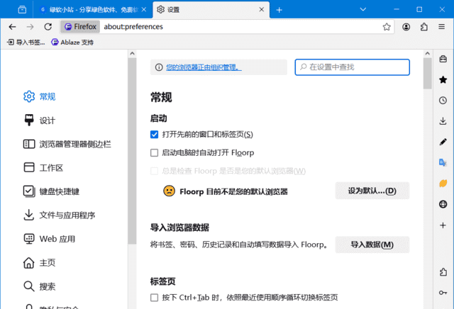The width and height of the screenshot is (454, 309).
Task: Click the main settings page scrollbar thumb
Action: point(427,74)
